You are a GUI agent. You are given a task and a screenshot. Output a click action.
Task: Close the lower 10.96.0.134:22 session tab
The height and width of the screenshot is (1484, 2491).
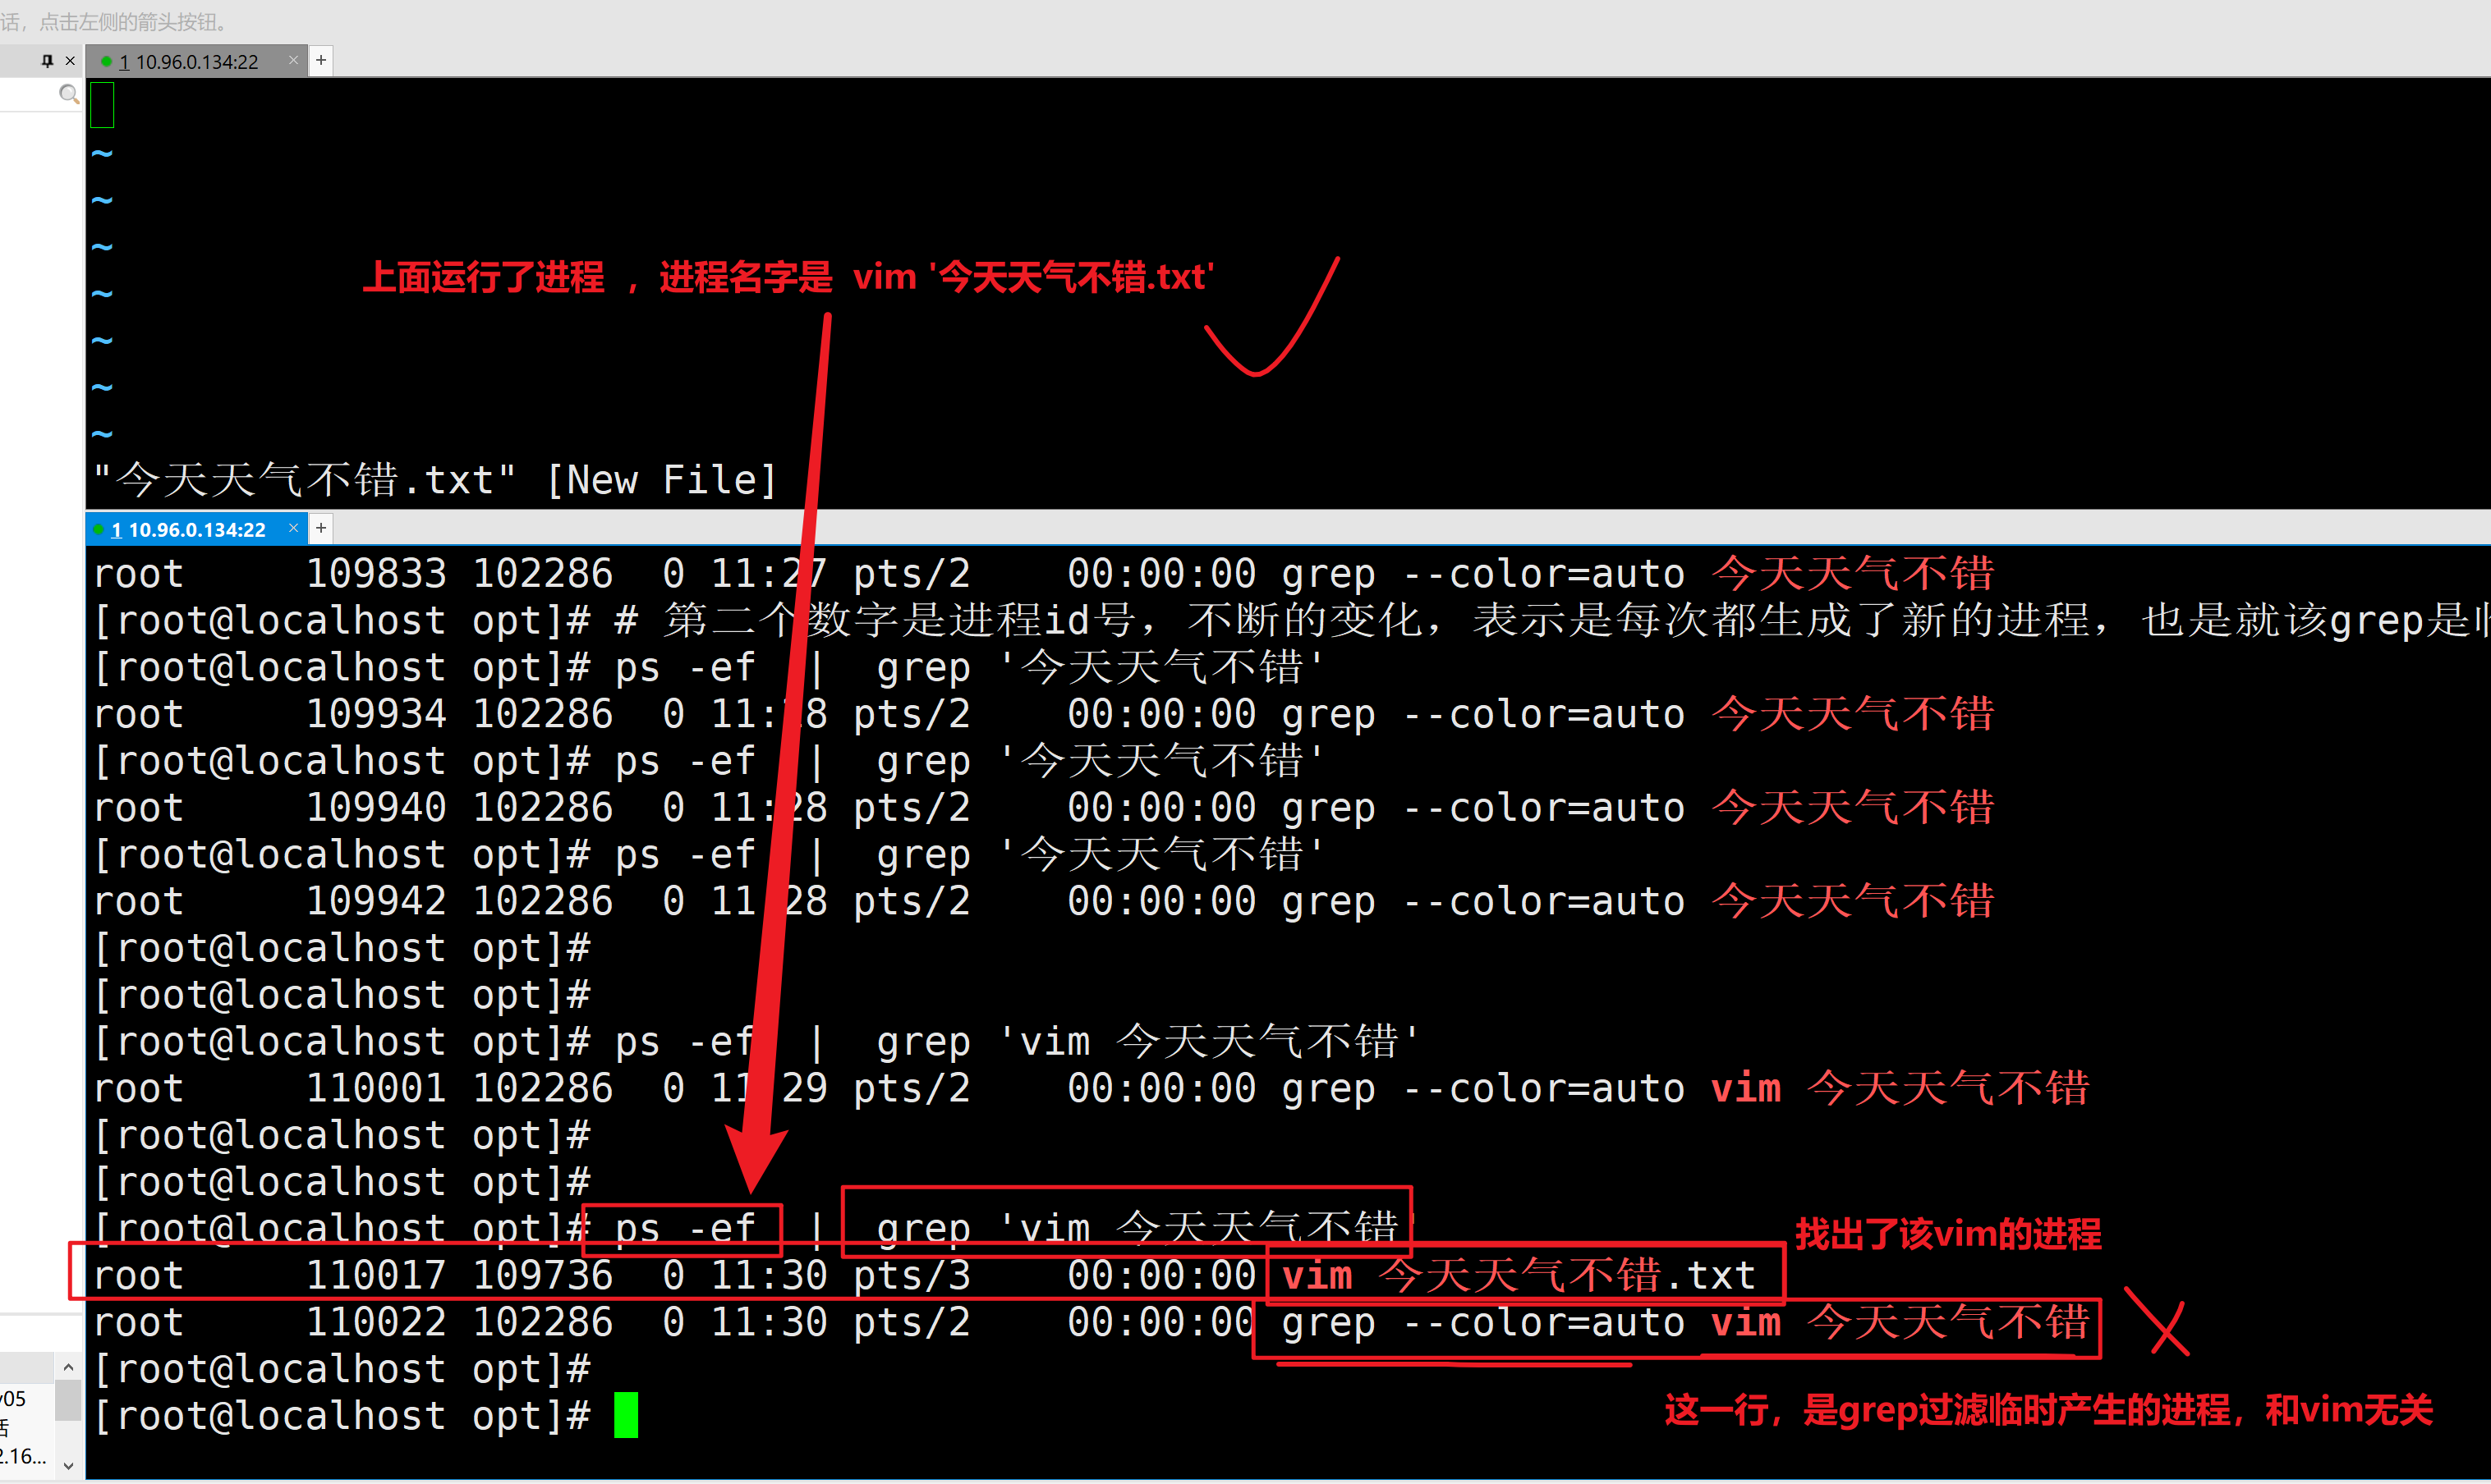(293, 528)
